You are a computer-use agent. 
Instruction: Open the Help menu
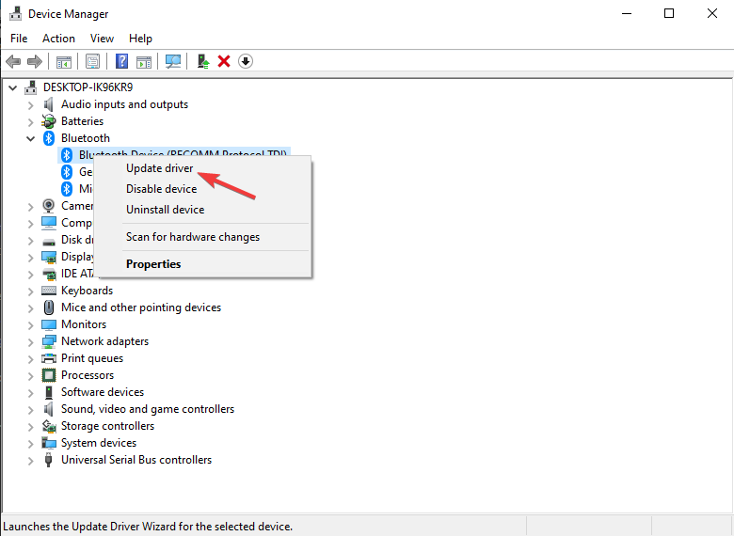[x=140, y=39]
